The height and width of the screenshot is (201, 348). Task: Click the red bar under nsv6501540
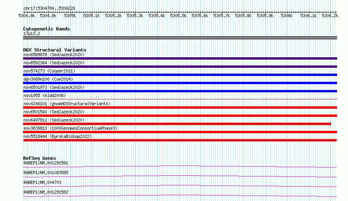[180, 116]
